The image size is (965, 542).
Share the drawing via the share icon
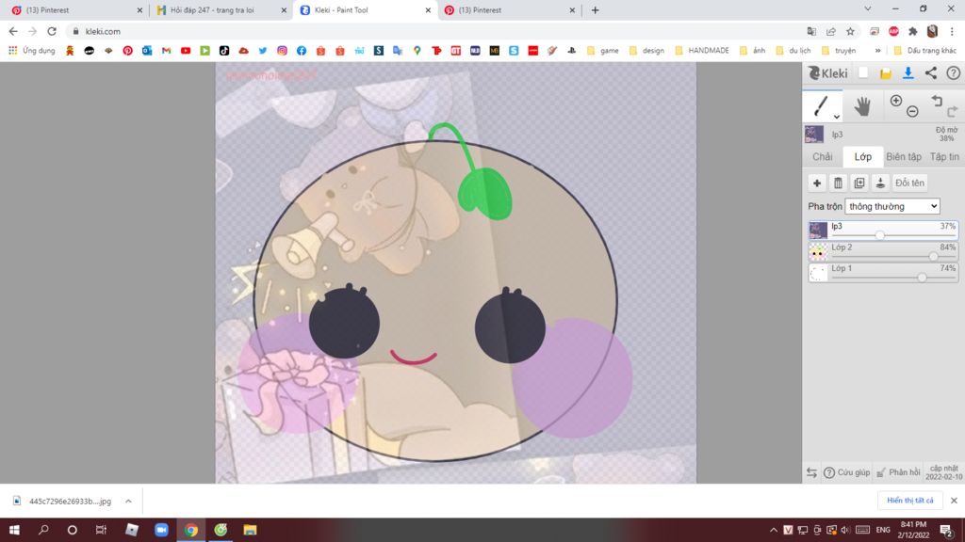pyautogui.click(x=930, y=73)
